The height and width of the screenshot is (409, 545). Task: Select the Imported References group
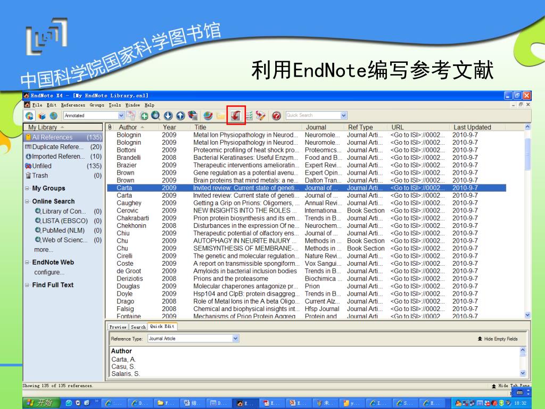63,157
